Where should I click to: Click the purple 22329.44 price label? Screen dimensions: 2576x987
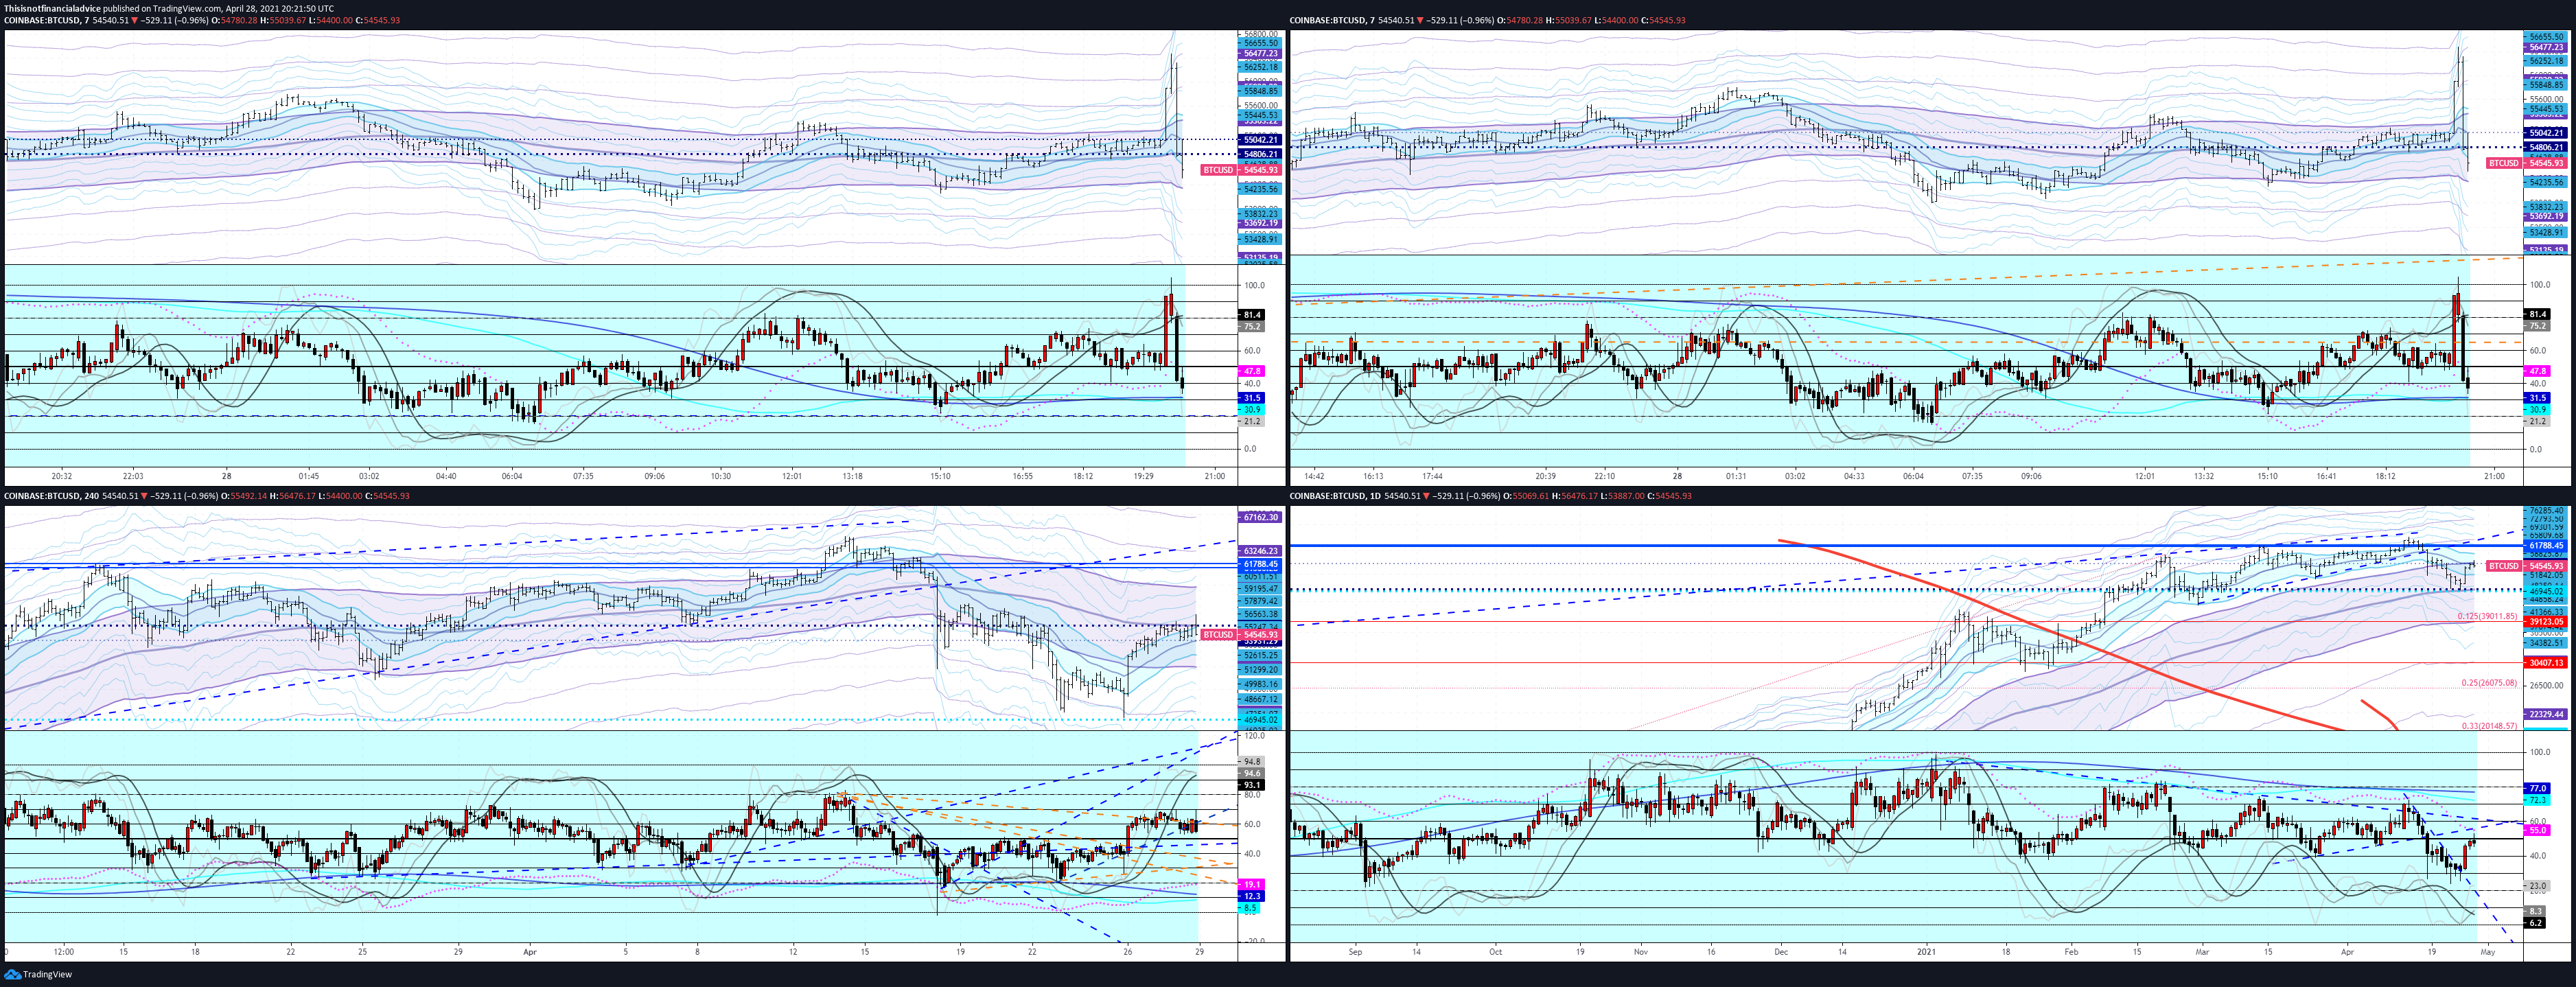click(2546, 714)
